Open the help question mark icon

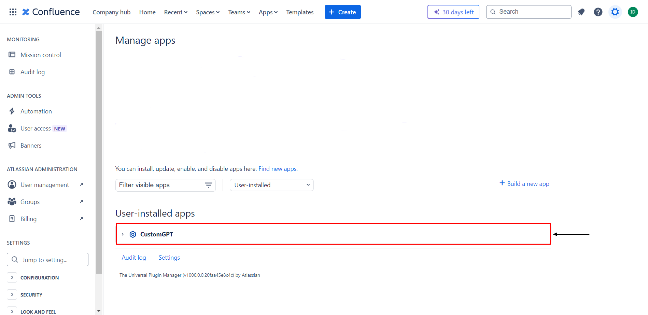pos(598,12)
